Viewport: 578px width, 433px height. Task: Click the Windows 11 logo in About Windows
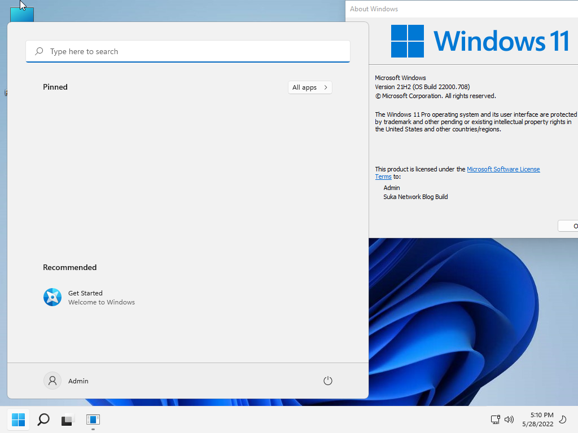coord(480,41)
